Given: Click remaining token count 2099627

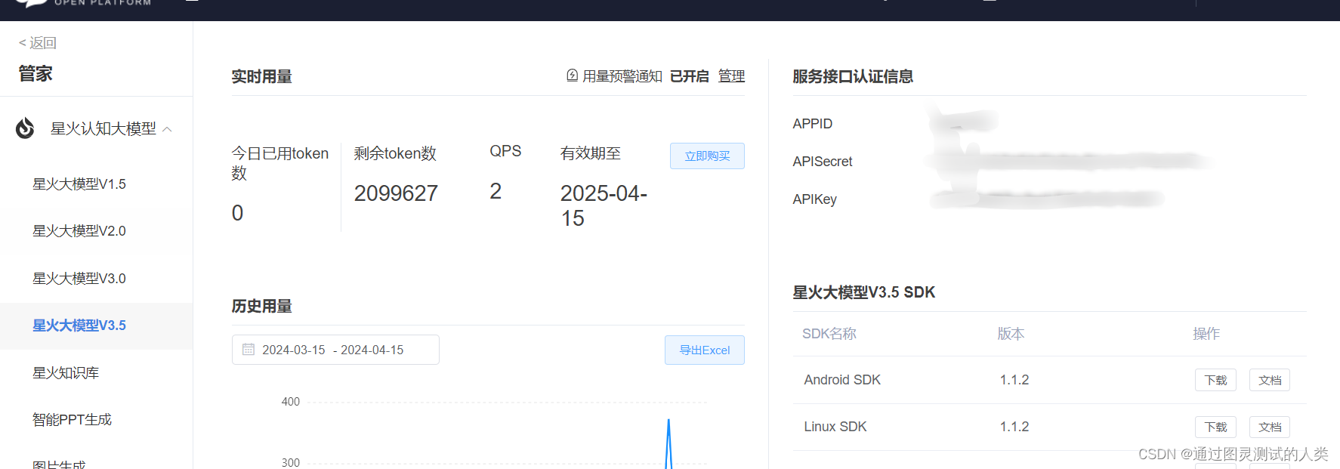Looking at the screenshot, I should (396, 193).
